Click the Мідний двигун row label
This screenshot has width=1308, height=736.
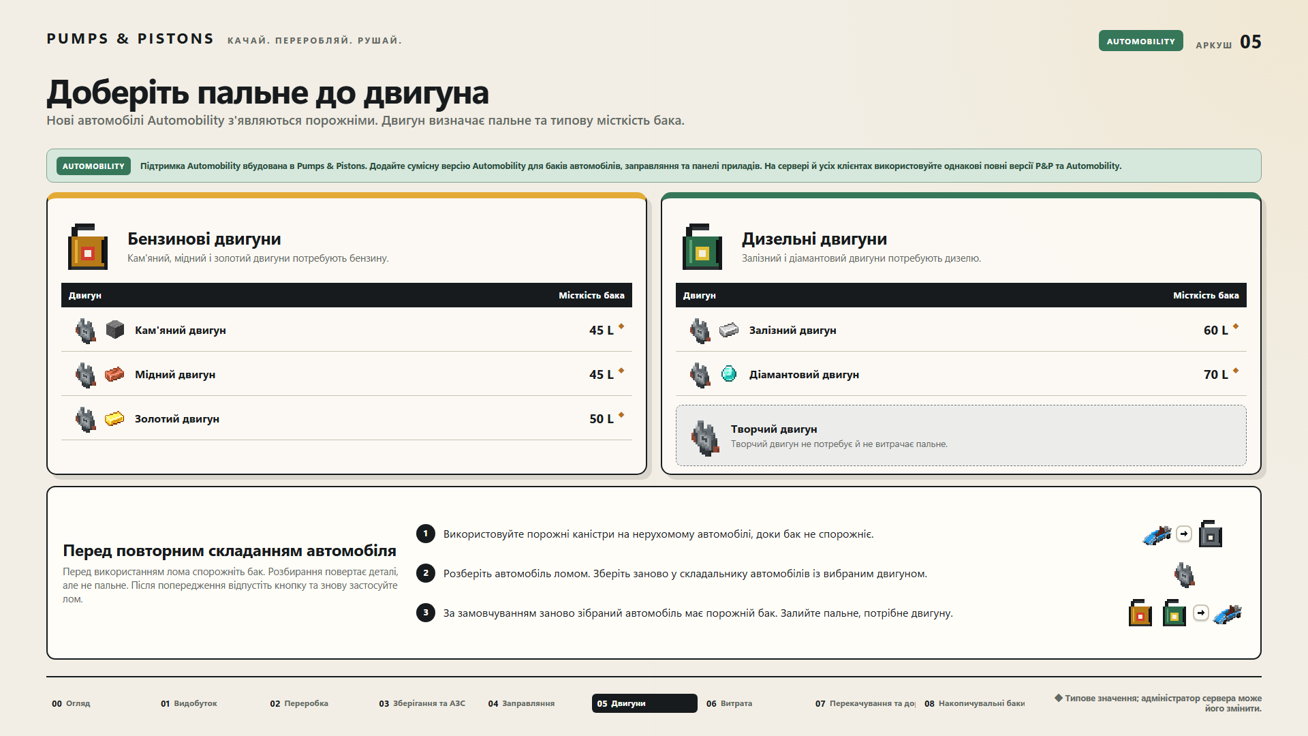coord(175,374)
